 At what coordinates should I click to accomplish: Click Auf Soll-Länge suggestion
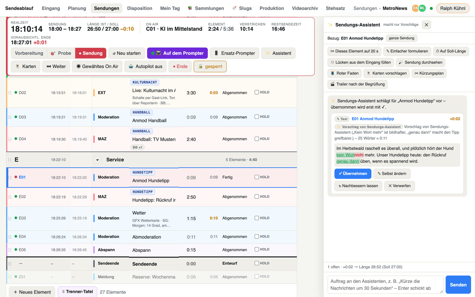(451, 51)
